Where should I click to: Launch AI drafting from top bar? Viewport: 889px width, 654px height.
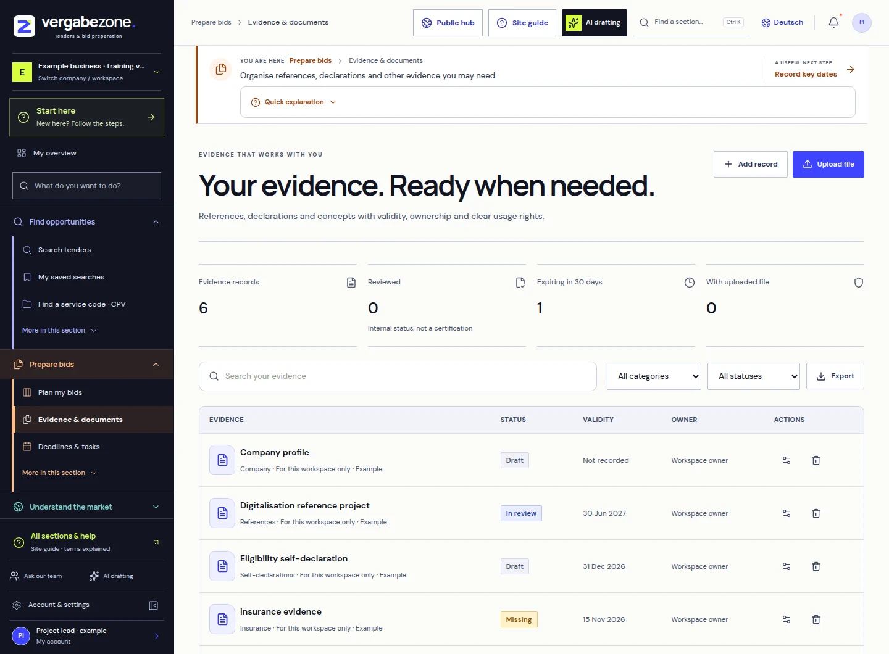595,23
